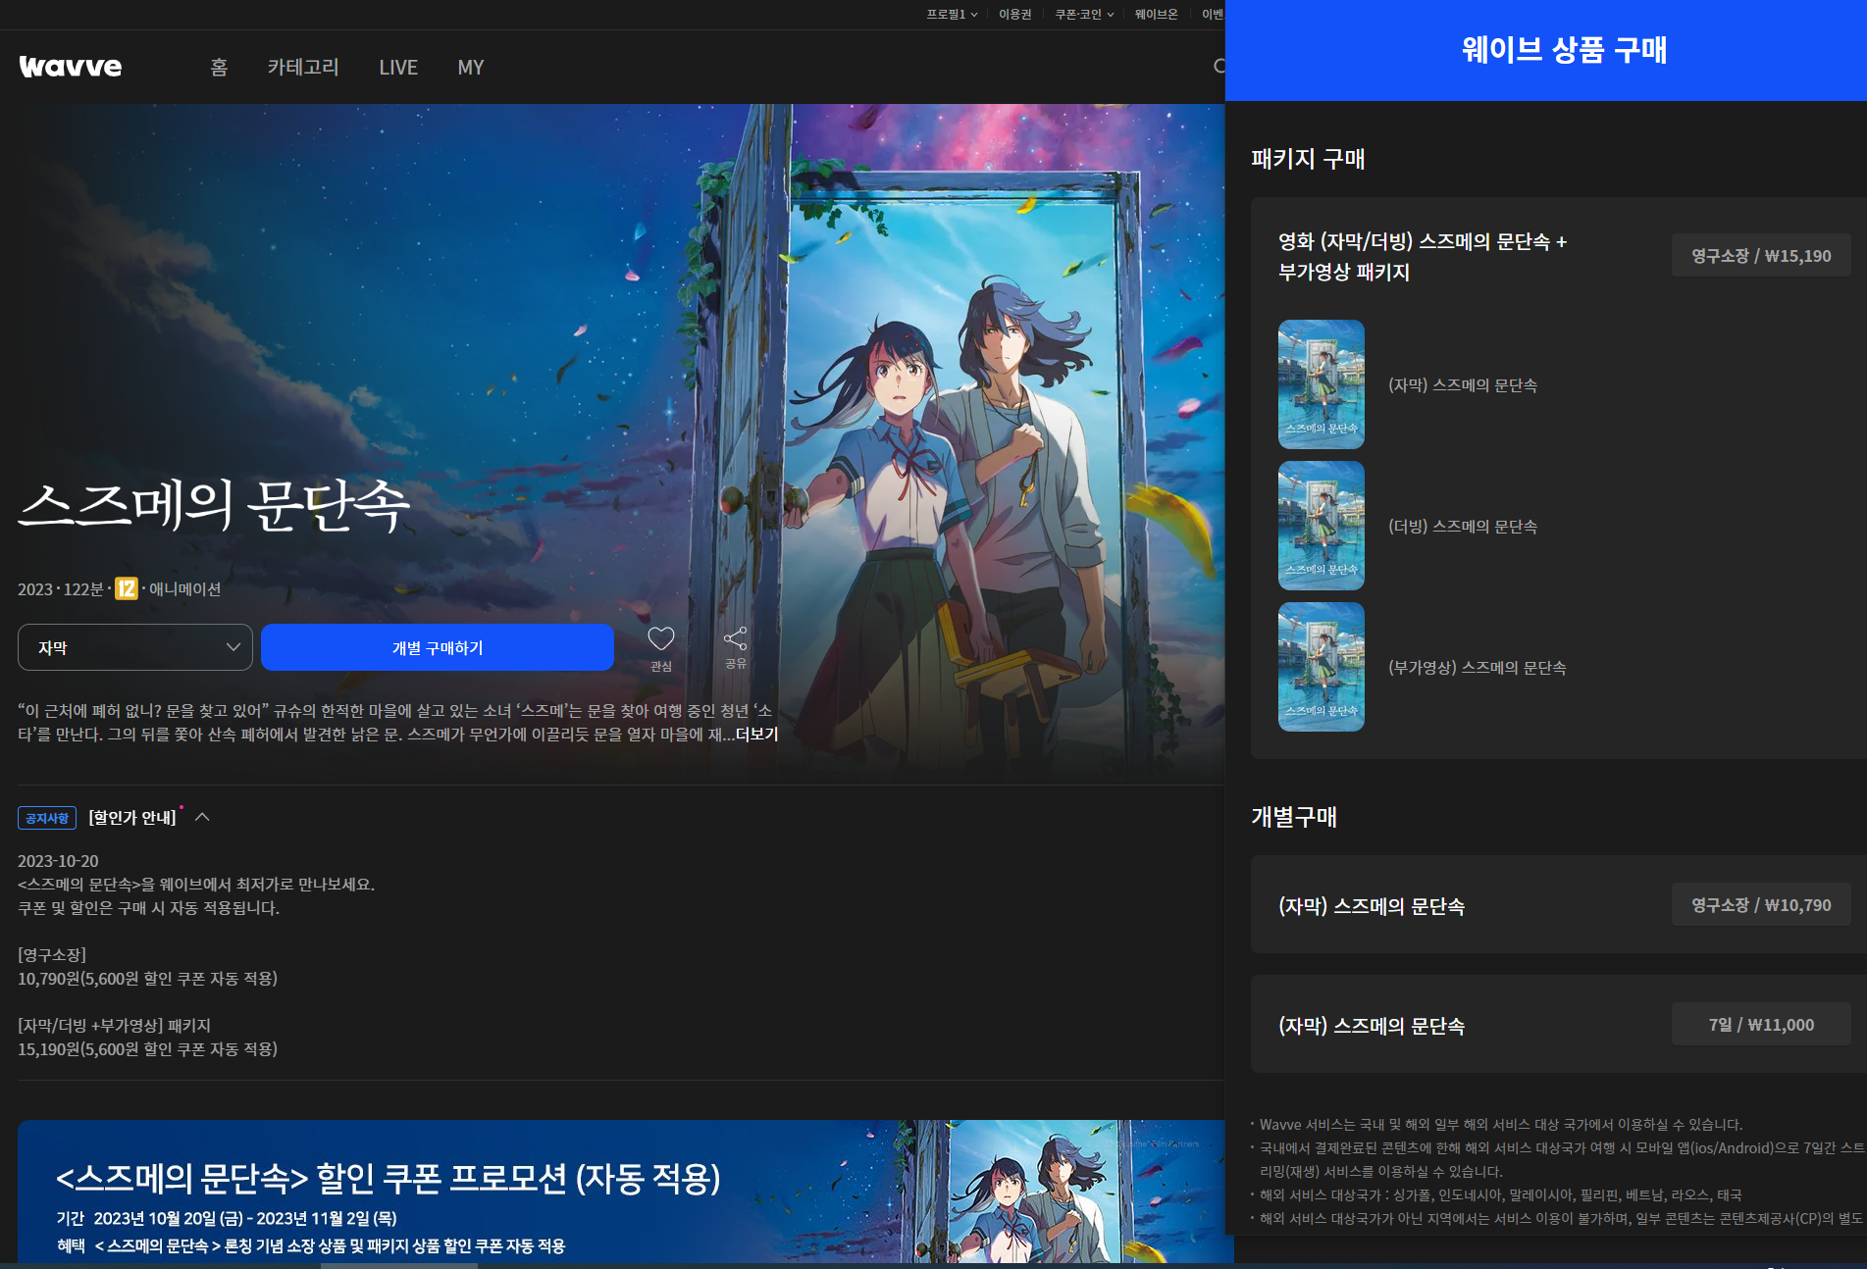Image resolution: width=1867 pixels, height=1269 pixels.
Task: Open the 쿠폰·코인 dropdown
Action: tap(1082, 14)
